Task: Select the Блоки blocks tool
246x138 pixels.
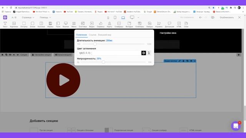Action: 32,25
